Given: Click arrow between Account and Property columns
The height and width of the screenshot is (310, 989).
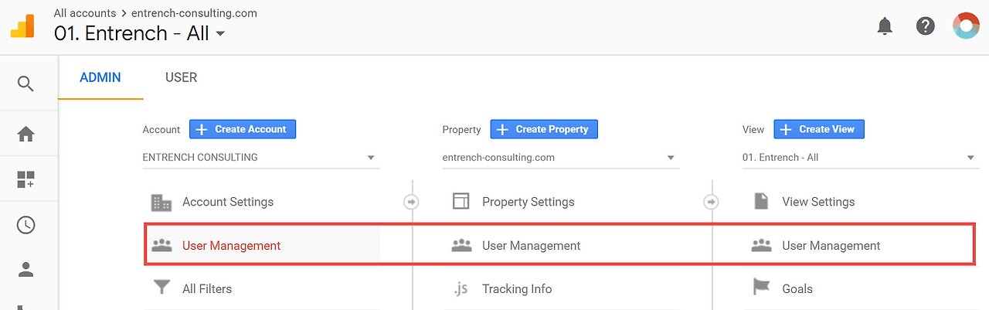Looking at the screenshot, I should (412, 202).
